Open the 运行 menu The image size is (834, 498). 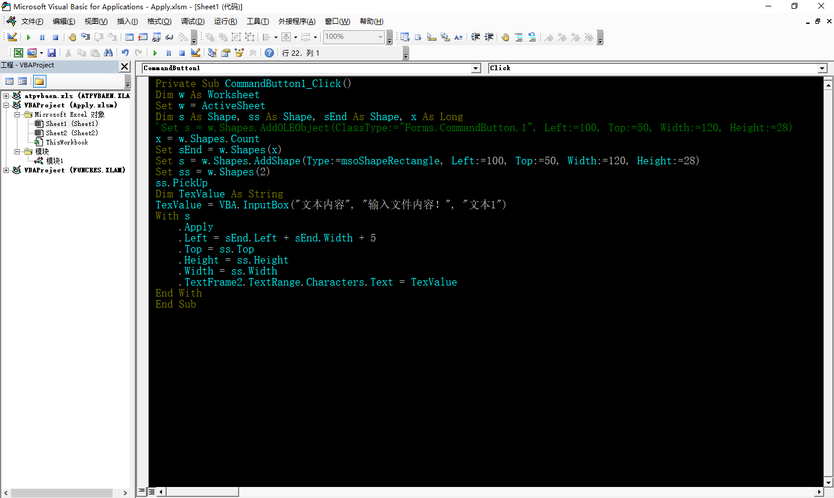pyautogui.click(x=225, y=21)
